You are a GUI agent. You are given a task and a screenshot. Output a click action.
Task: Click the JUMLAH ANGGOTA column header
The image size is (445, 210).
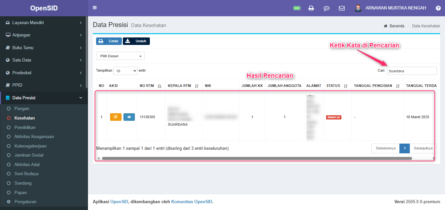pyautogui.click(x=284, y=86)
